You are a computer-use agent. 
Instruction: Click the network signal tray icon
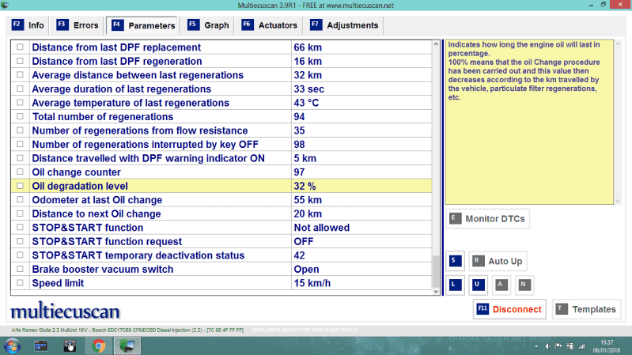(581, 346)
